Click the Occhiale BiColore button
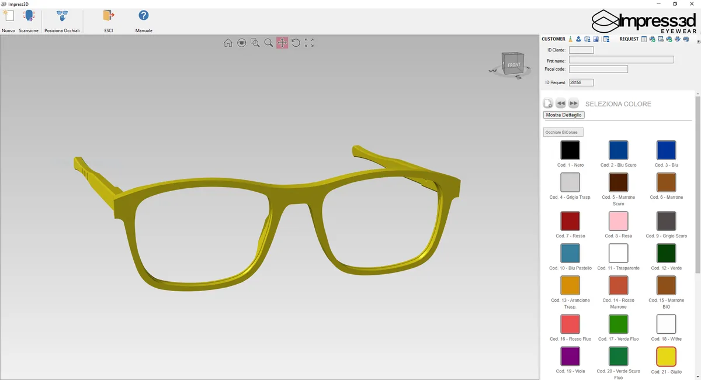 563,133
